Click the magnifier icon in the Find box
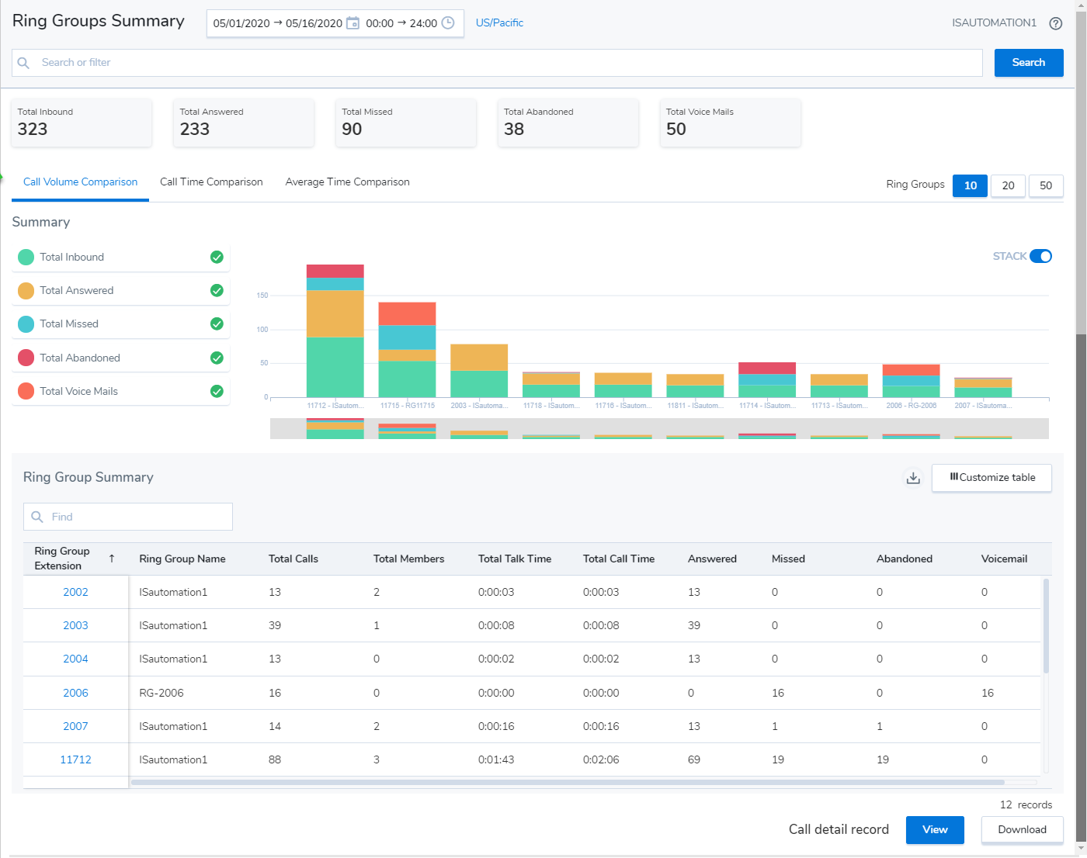 (36, 516)
